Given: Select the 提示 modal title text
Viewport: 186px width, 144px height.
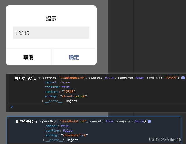Looking at the screenshot, I should coord(51,19).
